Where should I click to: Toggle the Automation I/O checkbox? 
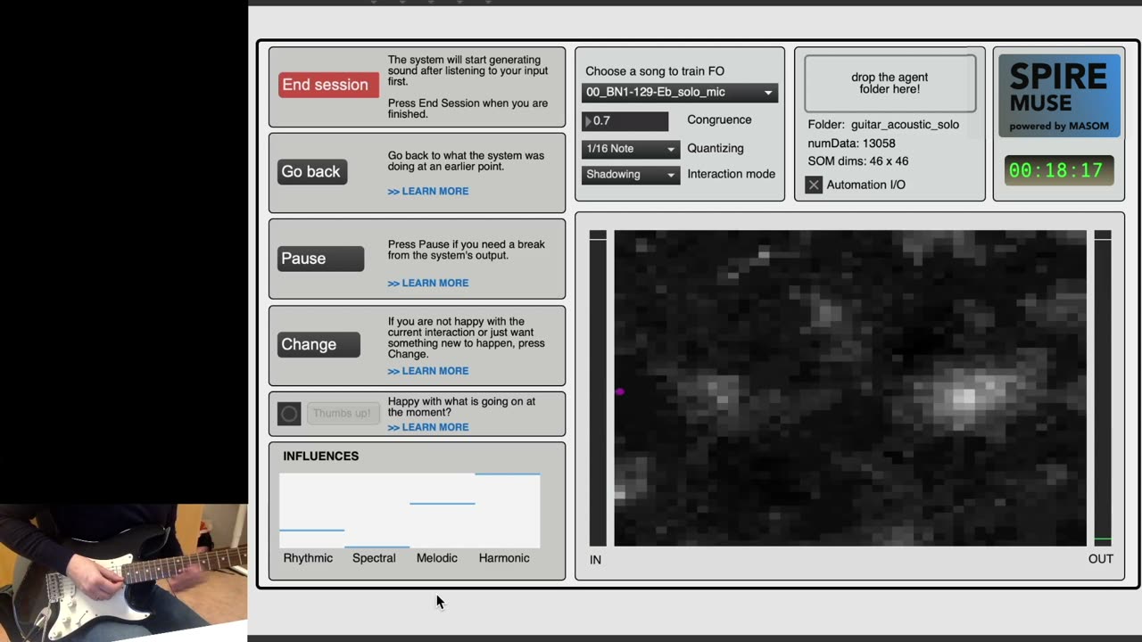[814, 185]
